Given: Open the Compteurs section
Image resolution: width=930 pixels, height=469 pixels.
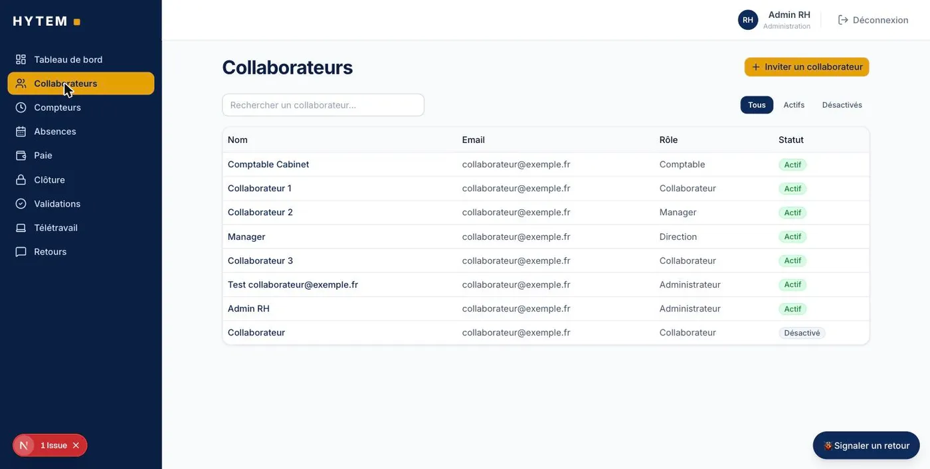Looking at the screenshot, I should [x=81, y=108].
